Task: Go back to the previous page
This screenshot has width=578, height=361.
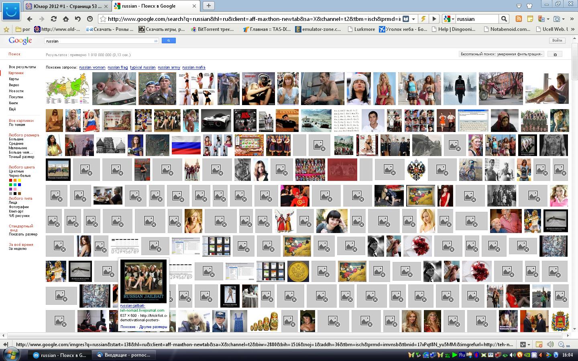Action: coord(29,19)
